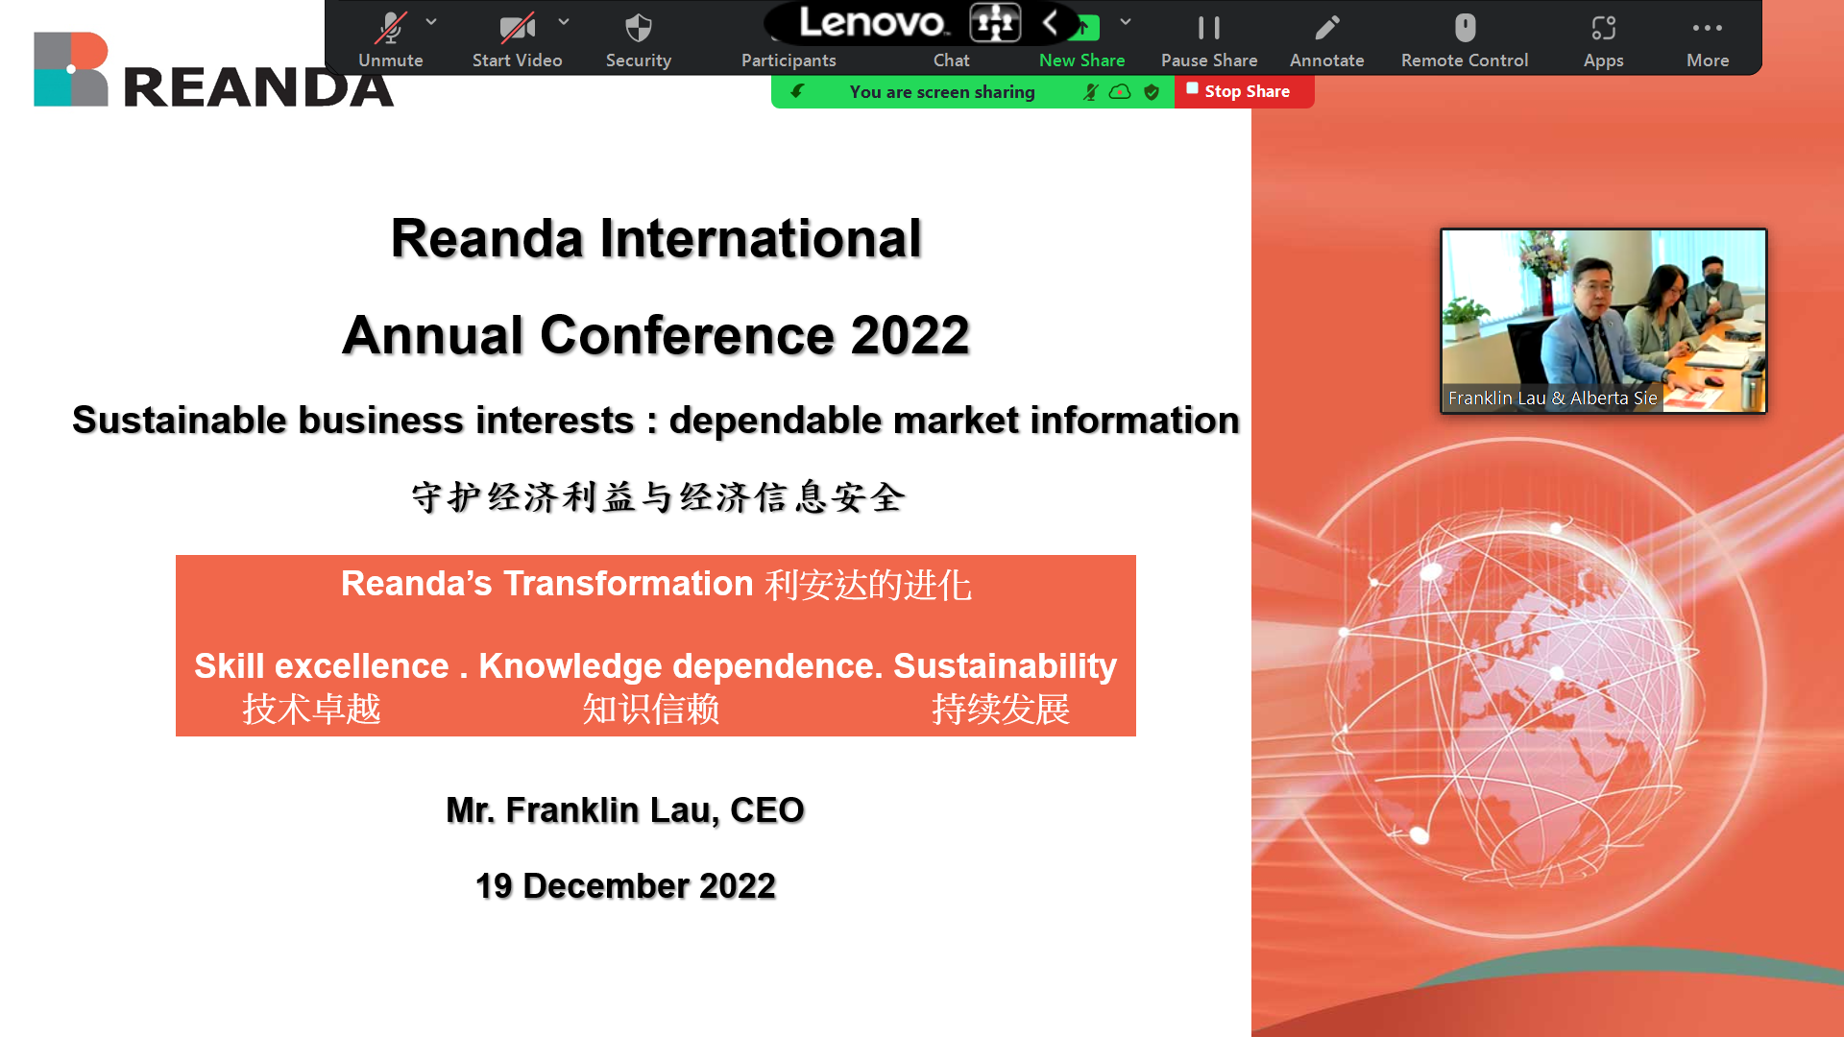Click 'Mr. Franklin Lau, CEO' text
Image resolution: width=1844 pixels, height=1037 pixels.
624,810
